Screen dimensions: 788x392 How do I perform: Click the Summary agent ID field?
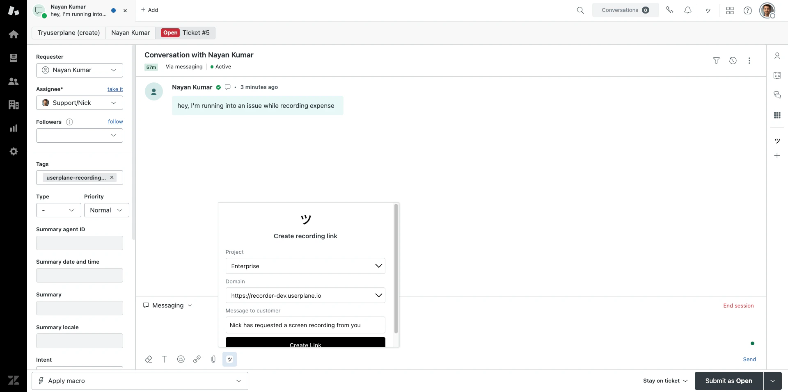pyautogui.click(x=80, y=243)
